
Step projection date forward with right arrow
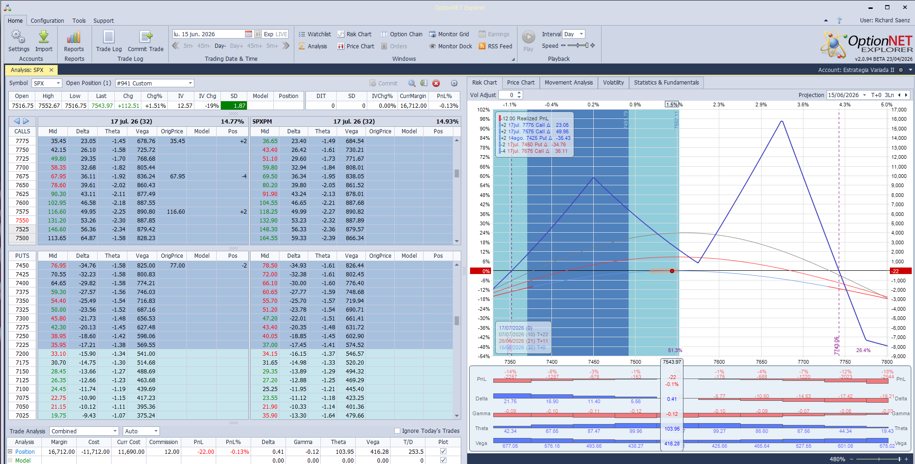906,95
